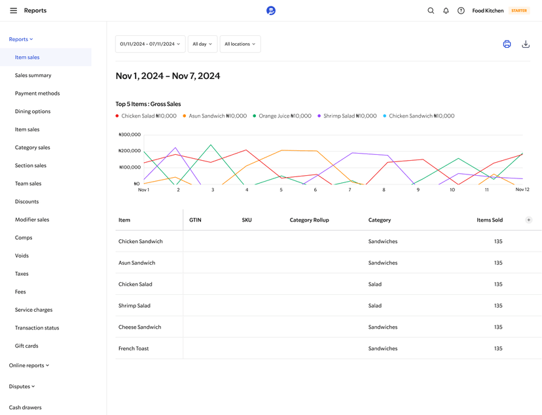The width and height of the screenshot is (542, 415).
Task: Sort by Items Sold column header
Action: [x=490, y=220]
